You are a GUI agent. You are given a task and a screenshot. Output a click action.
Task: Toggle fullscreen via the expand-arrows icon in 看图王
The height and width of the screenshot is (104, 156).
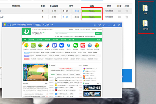coord(104,25)
